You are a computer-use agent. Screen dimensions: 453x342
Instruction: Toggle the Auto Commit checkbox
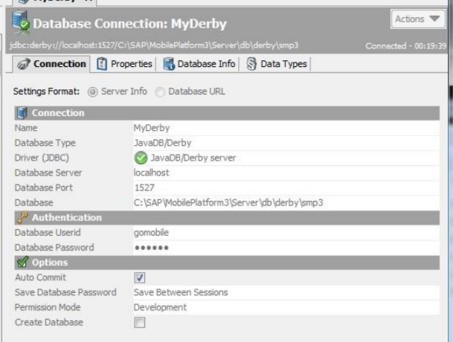pos(140,277)
